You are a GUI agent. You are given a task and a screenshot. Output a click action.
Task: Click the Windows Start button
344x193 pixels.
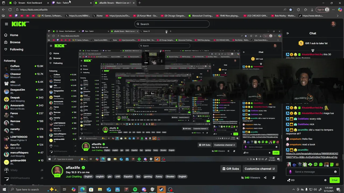[4, 190]
